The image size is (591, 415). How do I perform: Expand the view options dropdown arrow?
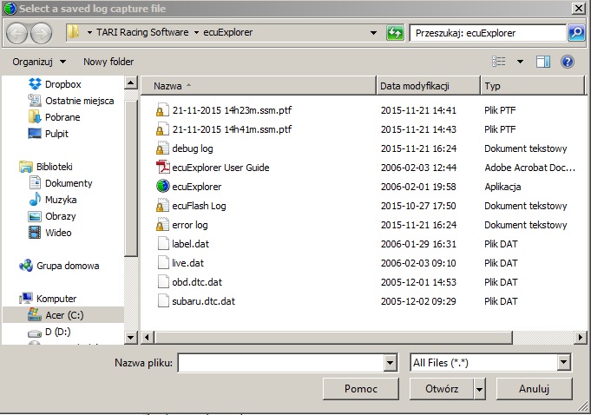520,62
